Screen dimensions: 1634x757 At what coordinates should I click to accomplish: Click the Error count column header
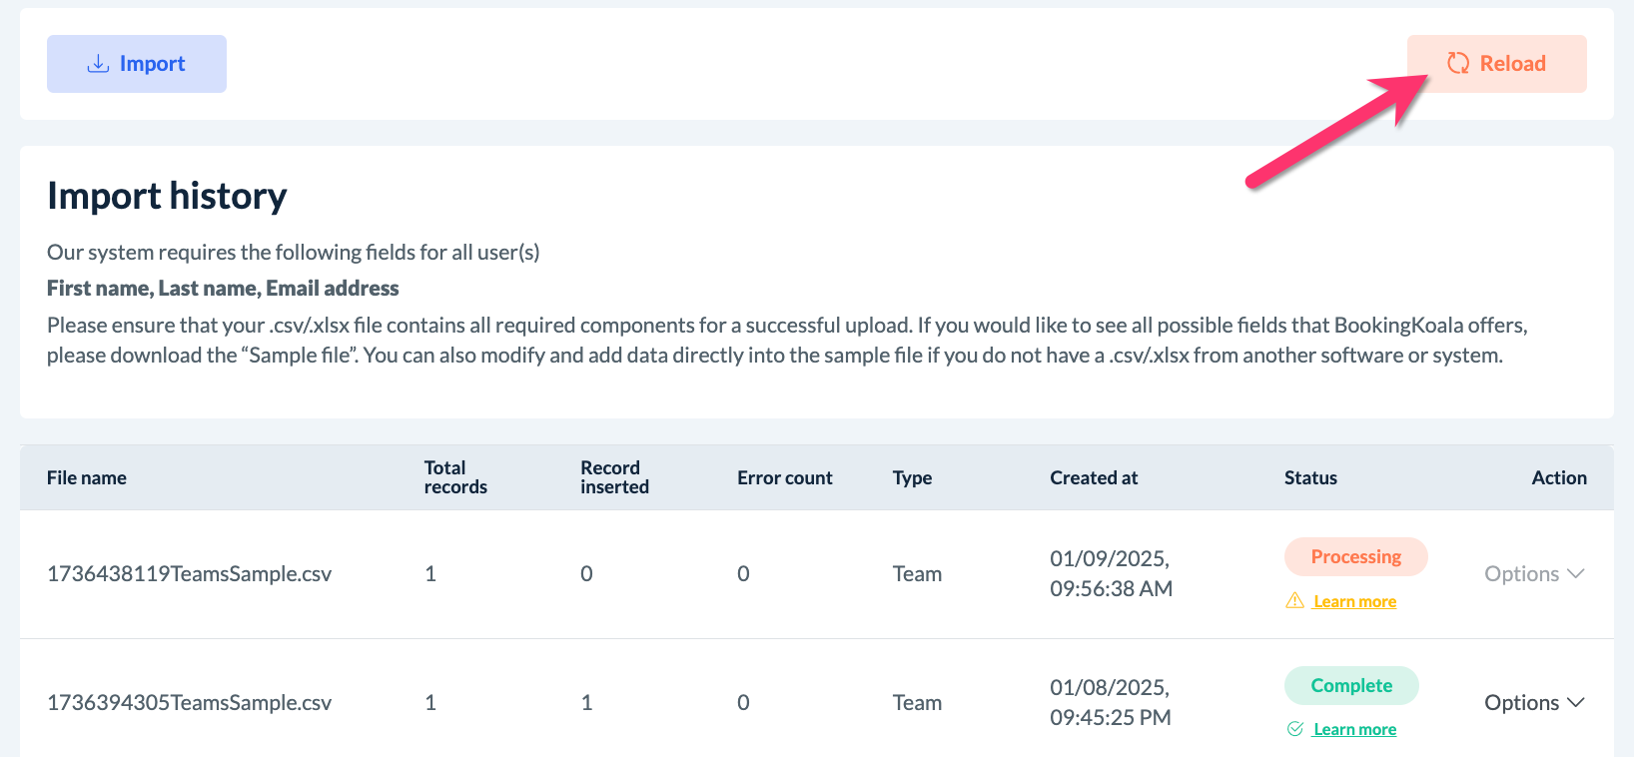point(784,477)
